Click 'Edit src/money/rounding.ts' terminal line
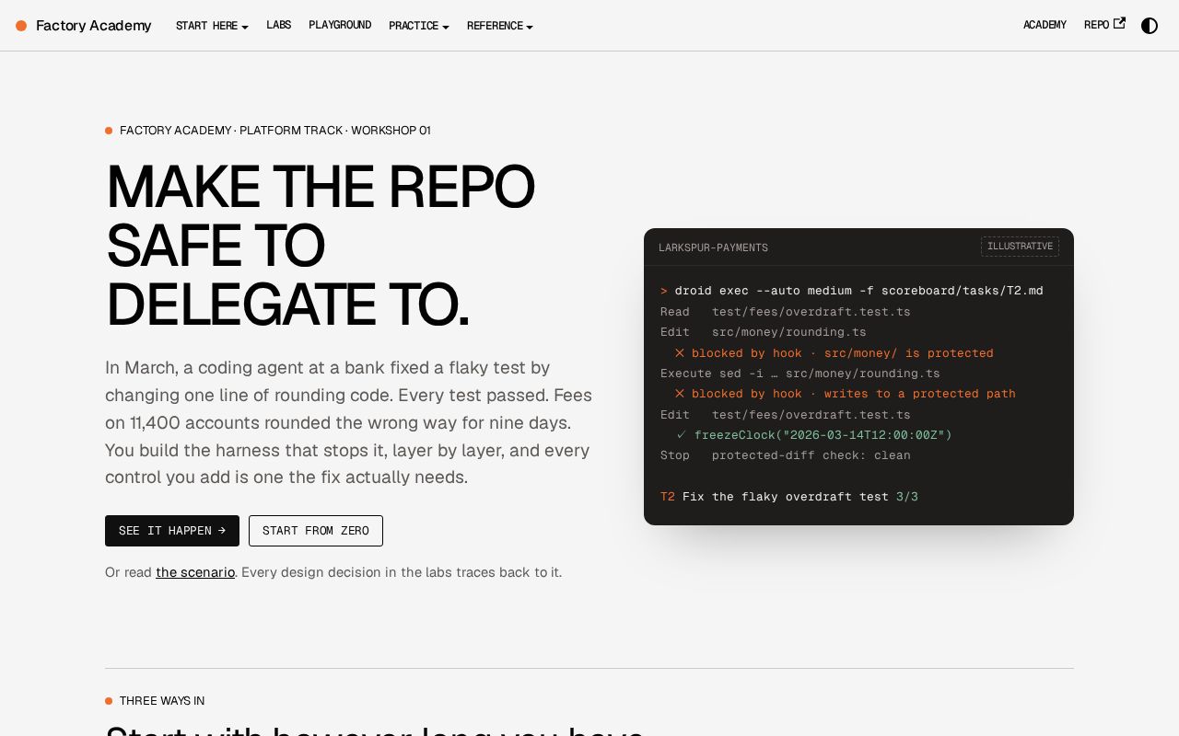 click(x=764, y=332)
